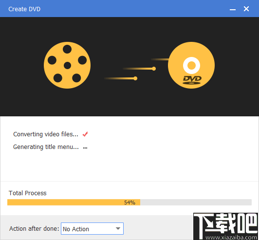Click the DVD disc icon
Screen dimensions: 259x240
[x=191, y=65]
